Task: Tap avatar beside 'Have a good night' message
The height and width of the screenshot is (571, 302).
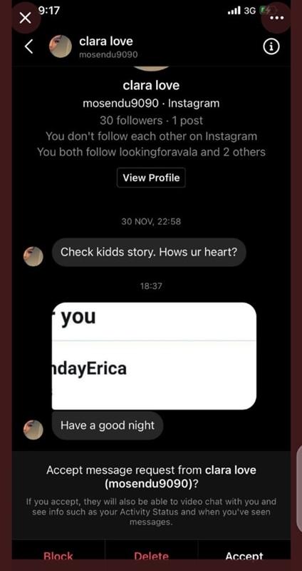Action: (x=33, y=429)
